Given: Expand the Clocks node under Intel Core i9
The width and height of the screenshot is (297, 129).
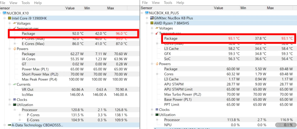Looking at the screenshot, I should (10, 99).
